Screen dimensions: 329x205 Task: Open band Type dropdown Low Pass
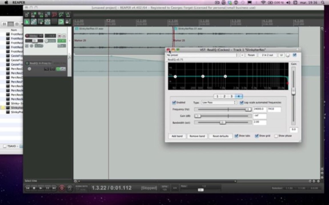click(x=219, y=102)
